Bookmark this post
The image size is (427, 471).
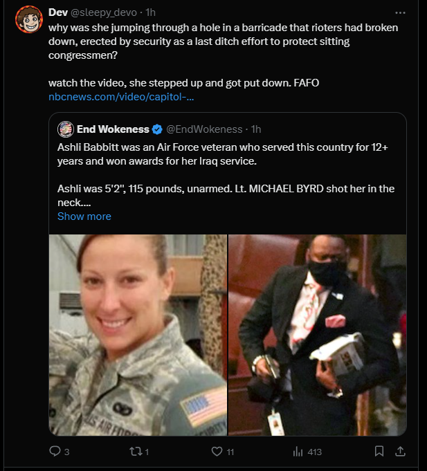click(379, 451)
